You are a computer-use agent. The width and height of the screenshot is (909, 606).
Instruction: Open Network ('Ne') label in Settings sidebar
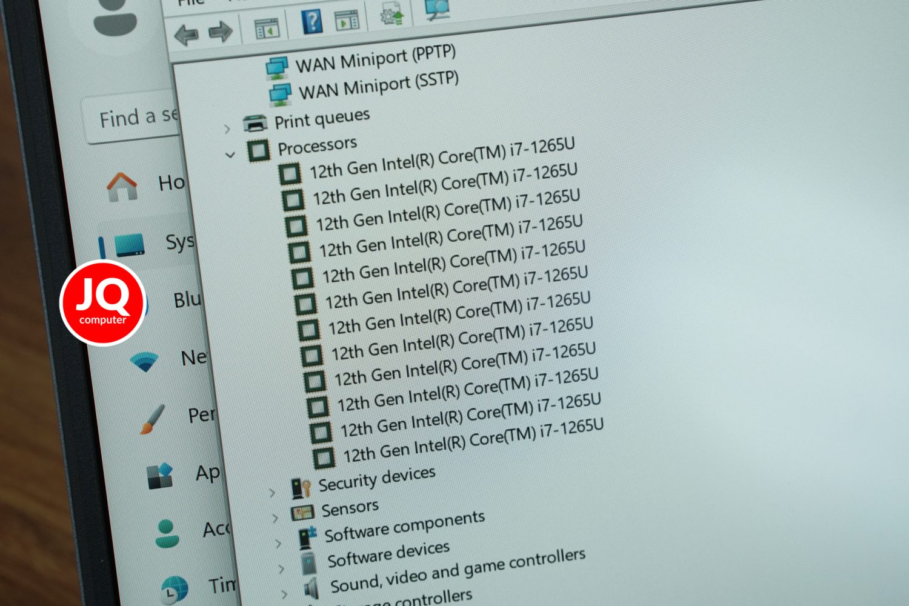[194, 357]
